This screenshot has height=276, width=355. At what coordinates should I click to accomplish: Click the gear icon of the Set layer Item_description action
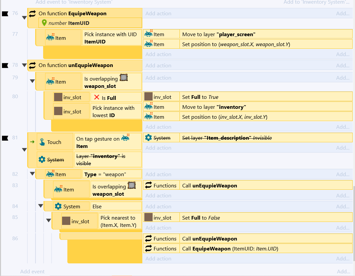tap(148, 138)
